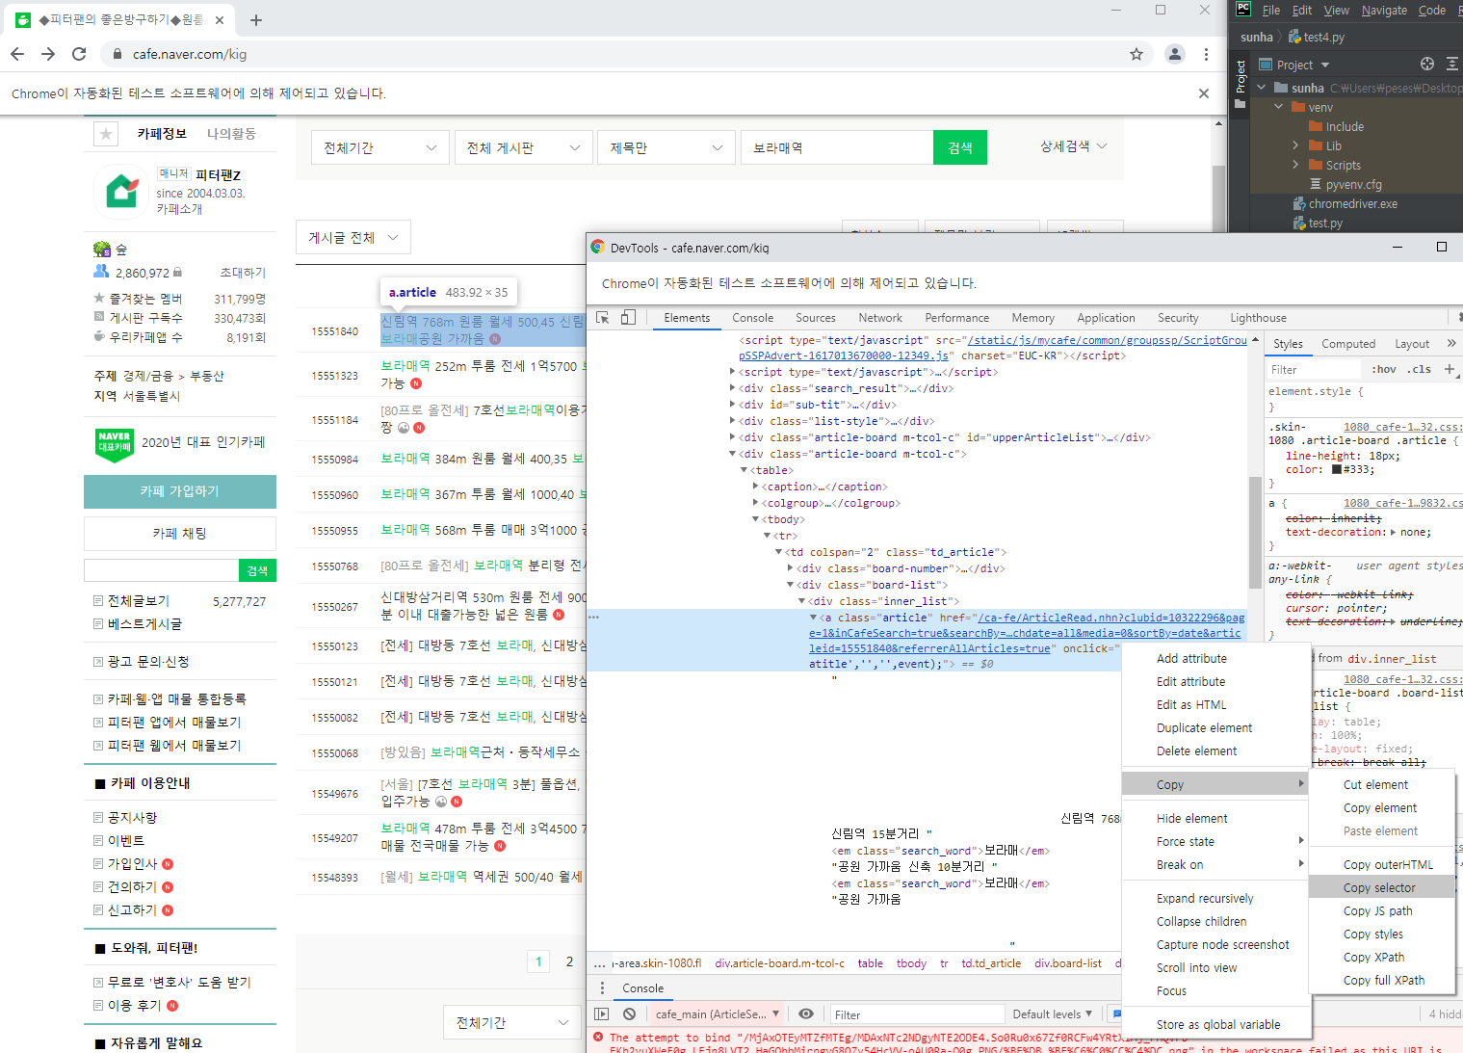Open 전체 게시판 board dropdown
This screenshot has height=1053, width=1463.
click(523, 147)
